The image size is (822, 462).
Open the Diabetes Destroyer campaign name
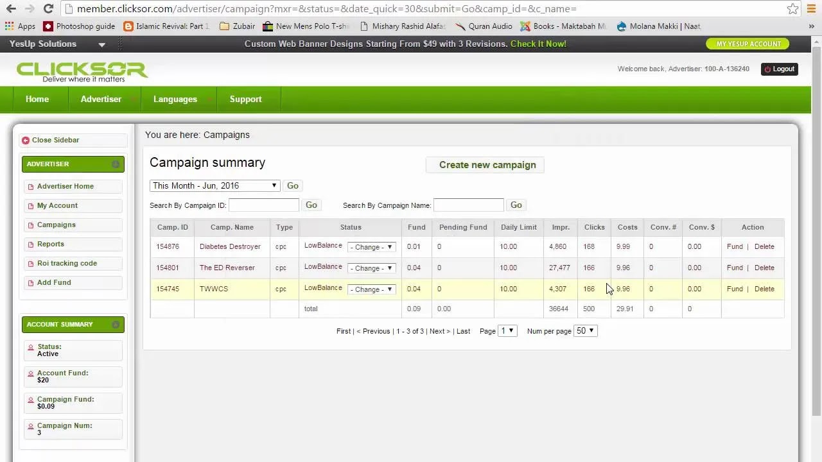230,246
